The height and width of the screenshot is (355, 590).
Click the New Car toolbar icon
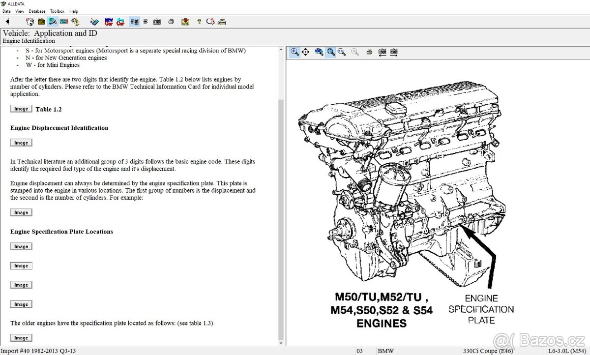pos(109,22)
